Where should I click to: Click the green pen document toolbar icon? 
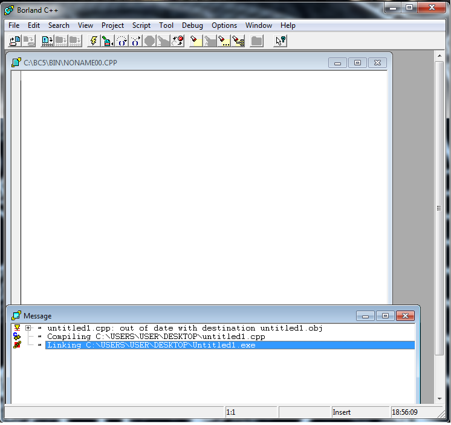click(x=108, y=41)
